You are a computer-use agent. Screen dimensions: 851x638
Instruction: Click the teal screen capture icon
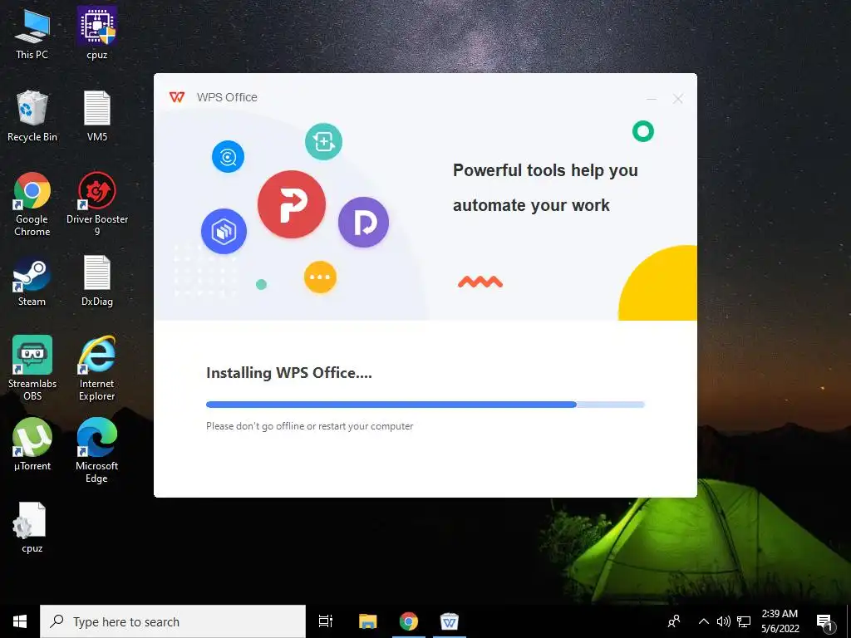click(323, 141)
